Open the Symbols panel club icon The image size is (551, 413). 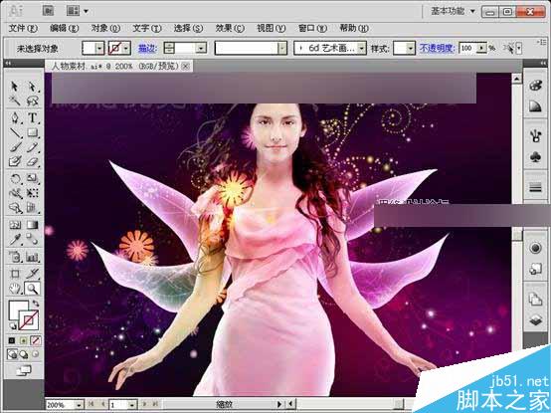click(x=535, y=157)
